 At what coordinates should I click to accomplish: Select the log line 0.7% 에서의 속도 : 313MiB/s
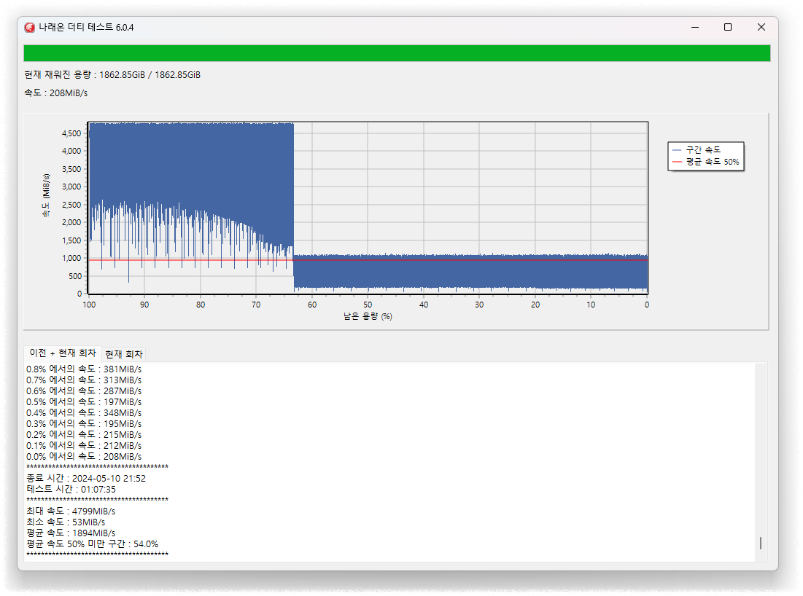(84, 380)
